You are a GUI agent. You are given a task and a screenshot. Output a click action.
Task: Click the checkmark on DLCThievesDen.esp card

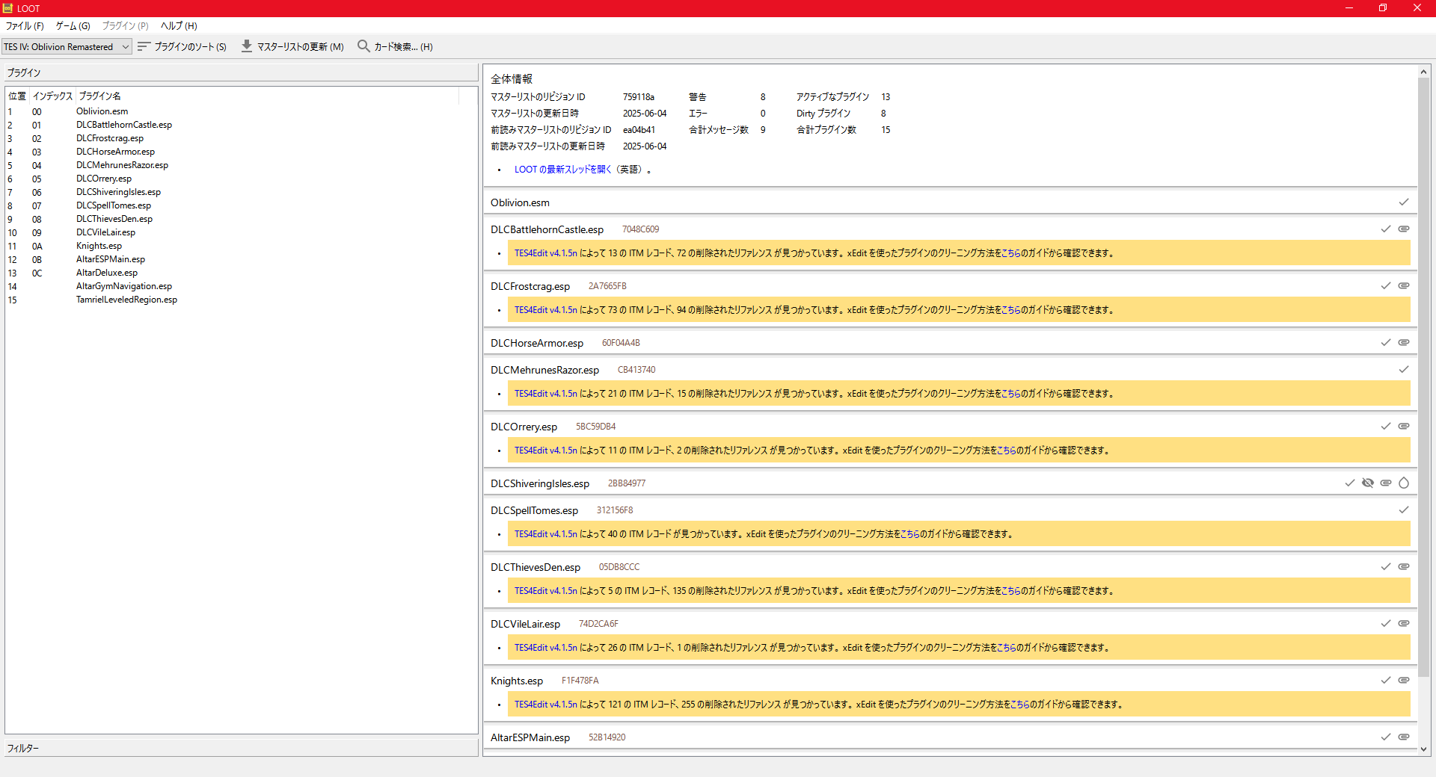pos(1386,567)
